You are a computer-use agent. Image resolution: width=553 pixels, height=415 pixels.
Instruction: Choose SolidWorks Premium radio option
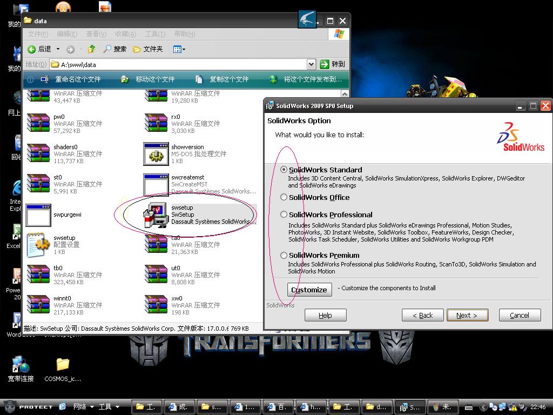(x=284, y=255)
